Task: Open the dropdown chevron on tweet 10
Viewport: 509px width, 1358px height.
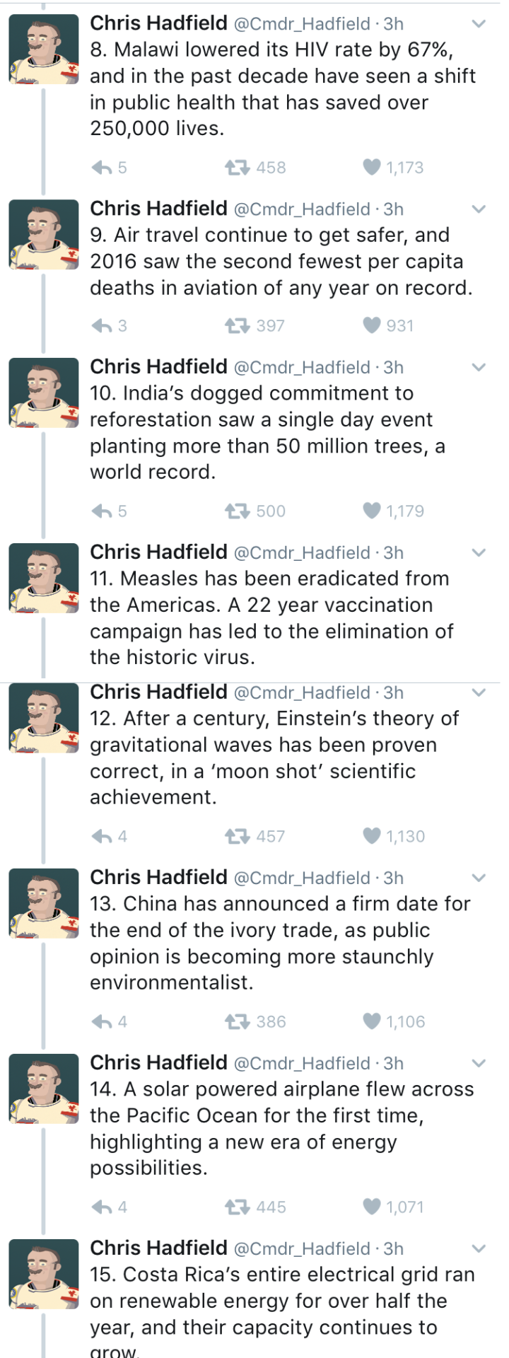Action: 479,368
